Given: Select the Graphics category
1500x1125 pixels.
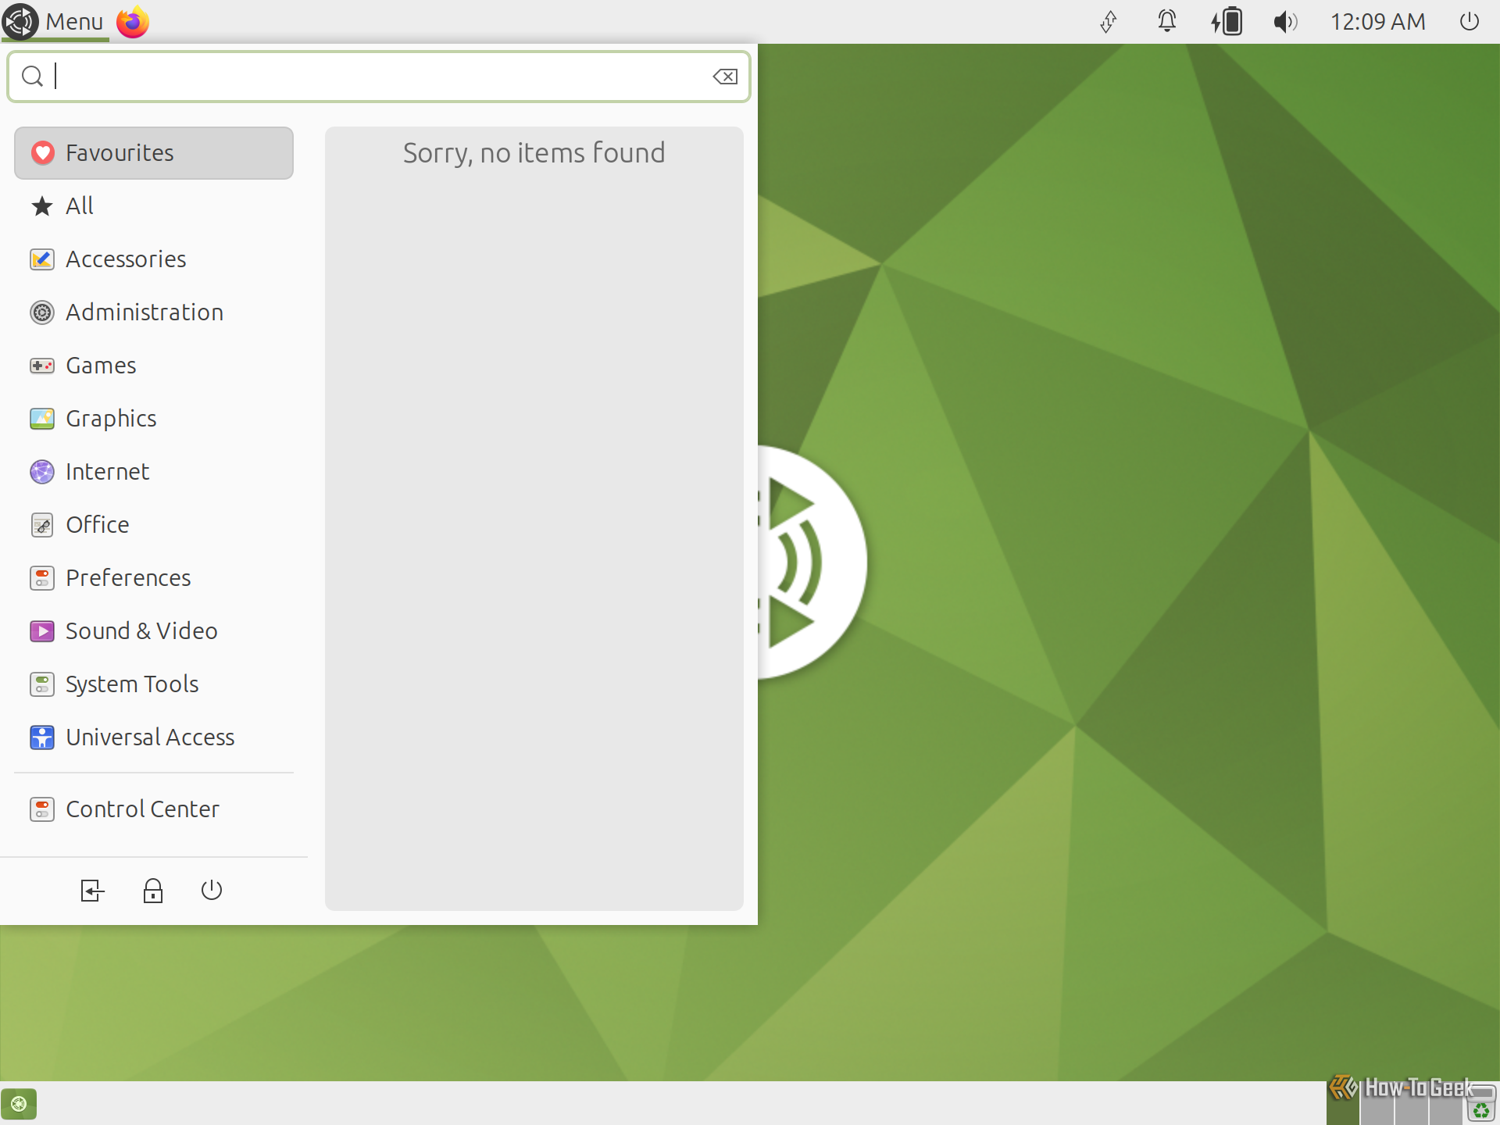Looking at the screenshot, I should (x=154, y=419).
